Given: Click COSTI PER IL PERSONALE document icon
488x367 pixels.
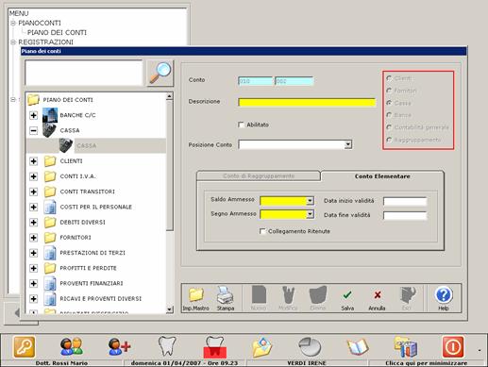Looking at the screenshot, I should (50, 207).
